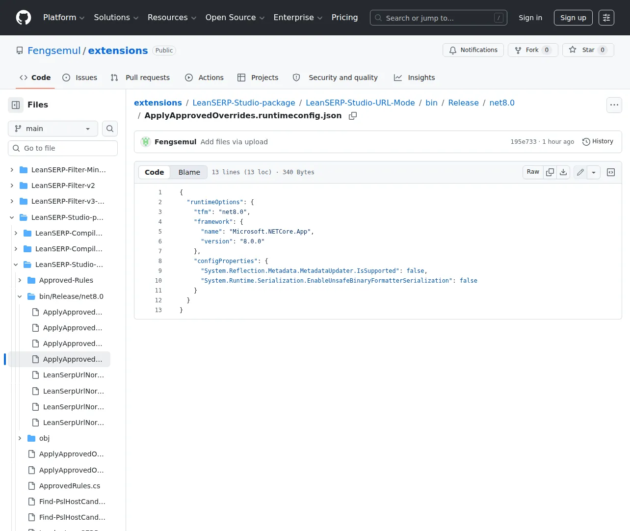Select line number 9 in code
This screenshot has height=531, width=630.
(160, 271)
